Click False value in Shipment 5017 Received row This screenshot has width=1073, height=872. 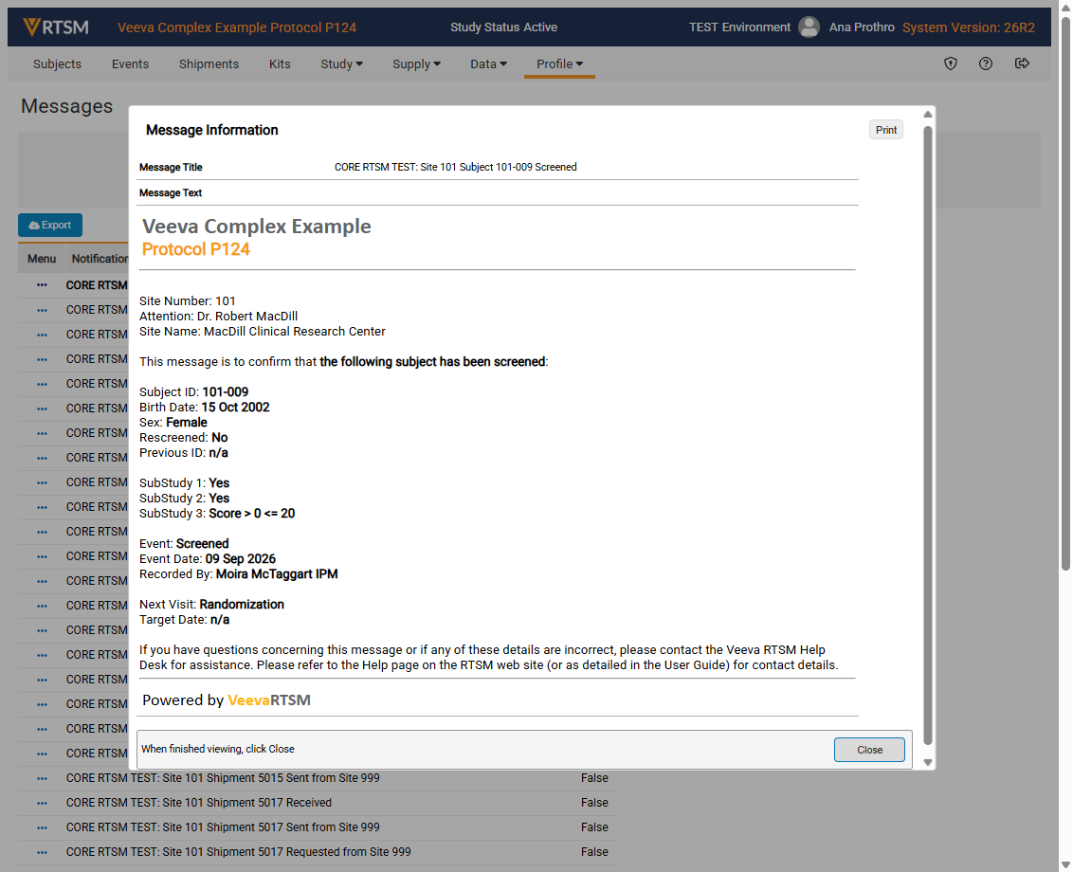[x=594, y=803]
